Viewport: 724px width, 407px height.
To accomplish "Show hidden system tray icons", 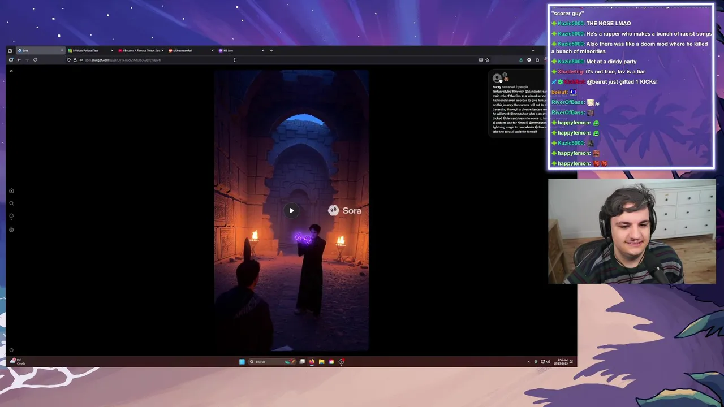I will coord(528,362).
